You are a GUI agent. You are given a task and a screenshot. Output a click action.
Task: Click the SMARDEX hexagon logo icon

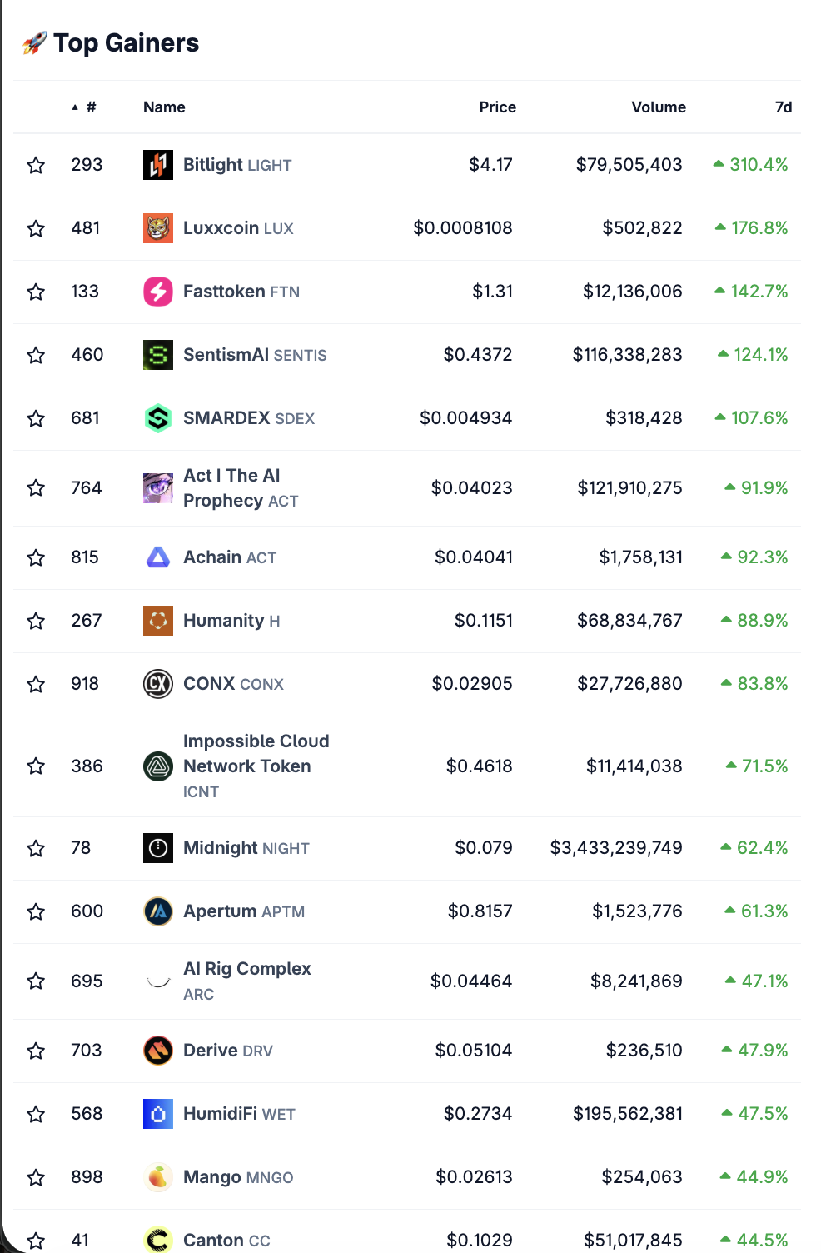pos(157,418)
